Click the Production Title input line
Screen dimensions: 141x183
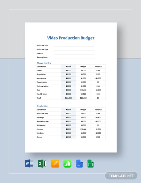coord(74,45)
